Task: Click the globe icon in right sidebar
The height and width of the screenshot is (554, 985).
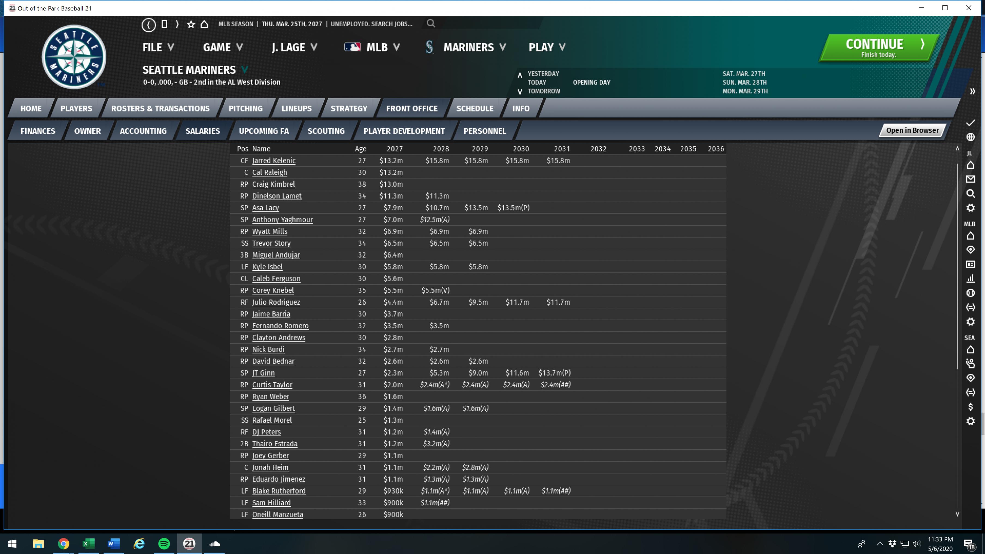Action: point(970,137)
